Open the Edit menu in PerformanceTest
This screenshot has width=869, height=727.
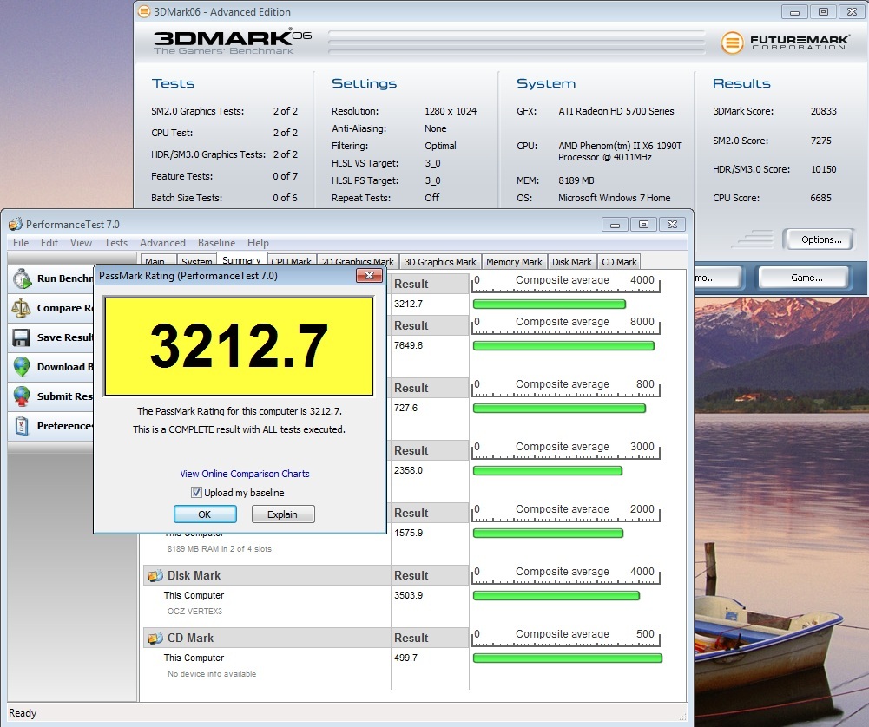pos(49,243)
